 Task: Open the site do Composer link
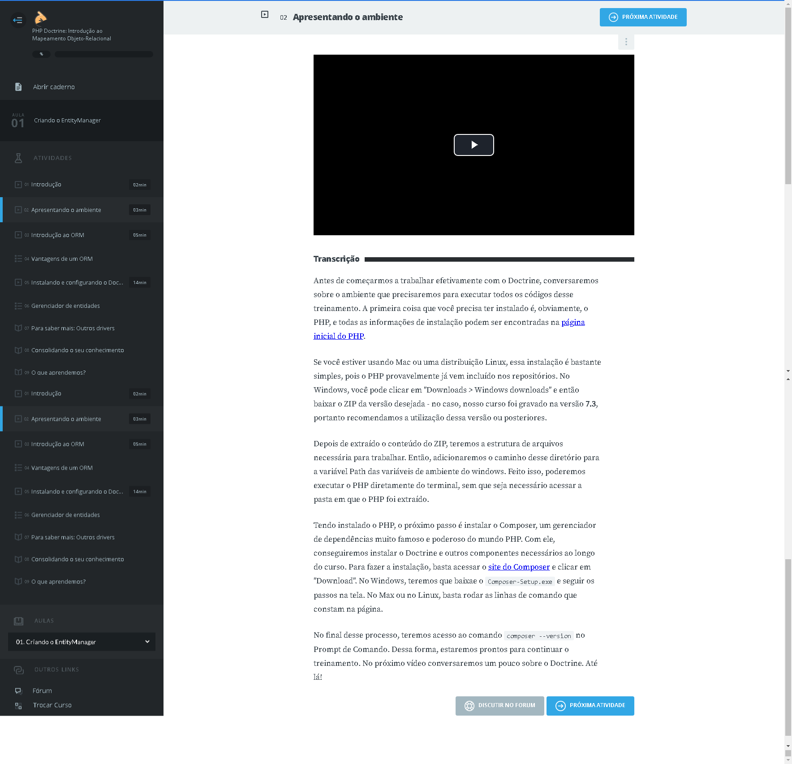[x=519, y=567]
